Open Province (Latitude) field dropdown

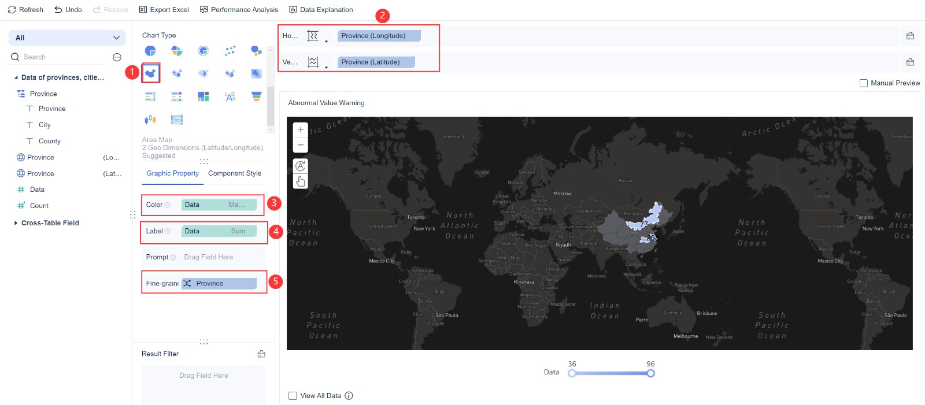pos(376,62)
